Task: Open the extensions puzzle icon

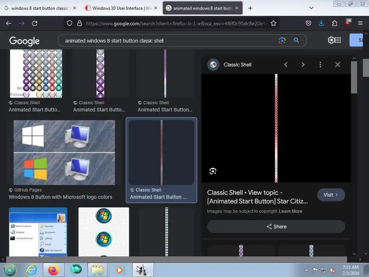Action: (334, 23)
